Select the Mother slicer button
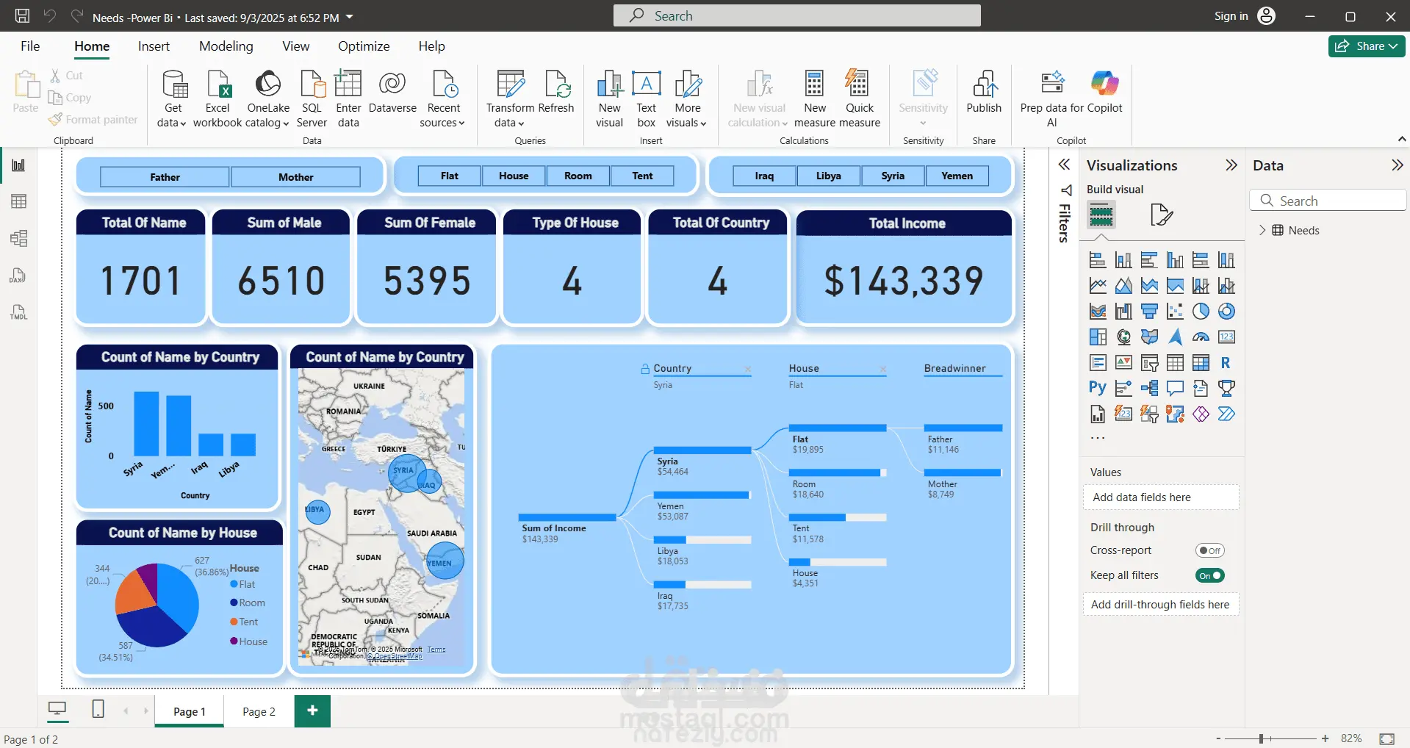This screenshot has width=1410, height=748. coord(296,177)
